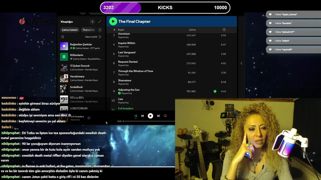Click the song progress bar

pos(149,121)
